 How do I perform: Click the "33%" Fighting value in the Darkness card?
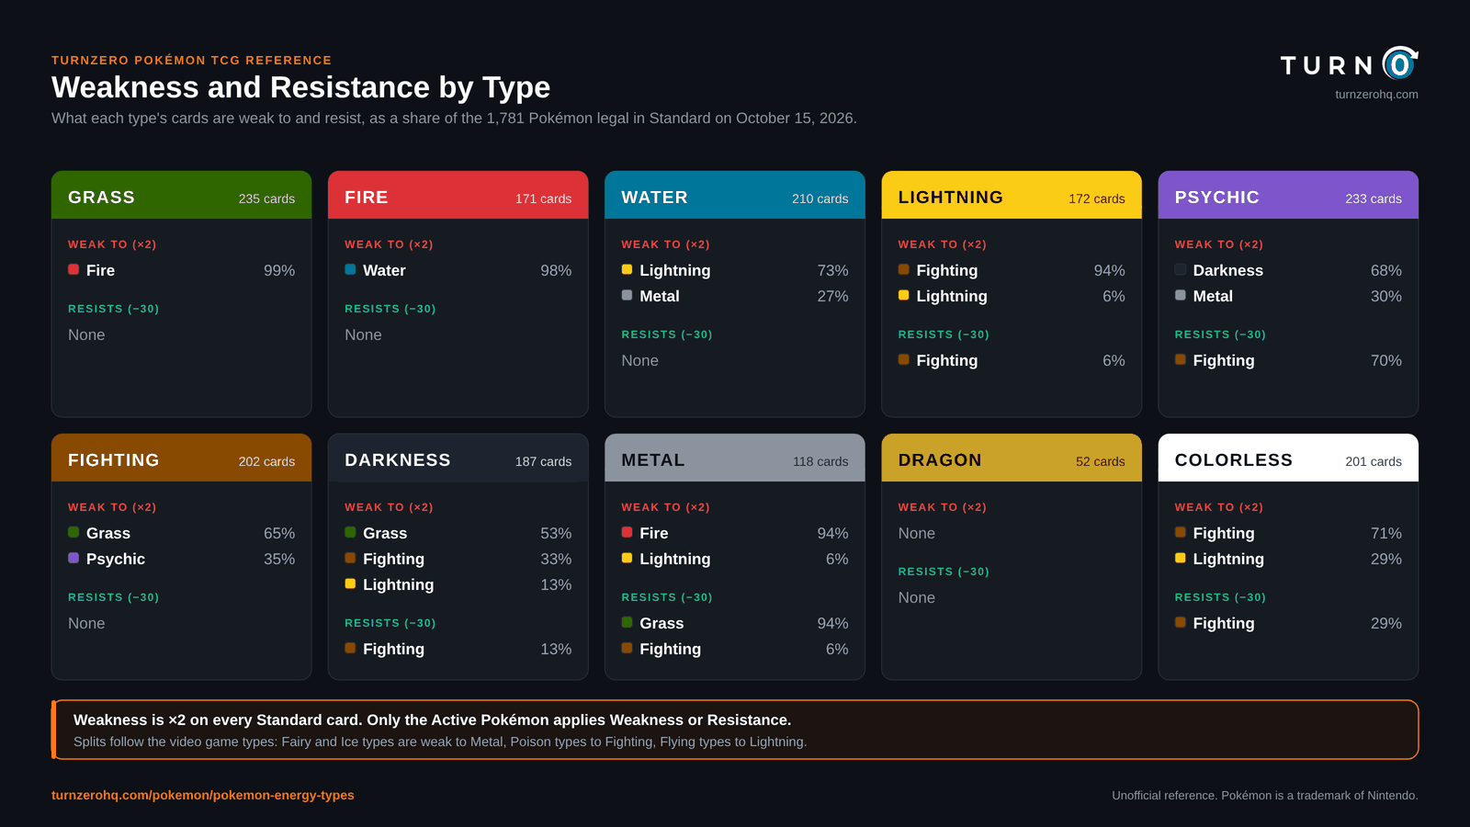(x=556, y=559)
